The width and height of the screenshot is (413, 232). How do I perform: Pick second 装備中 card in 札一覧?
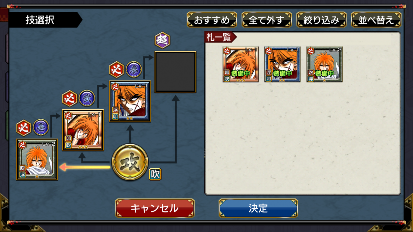[x=283, y=64]
